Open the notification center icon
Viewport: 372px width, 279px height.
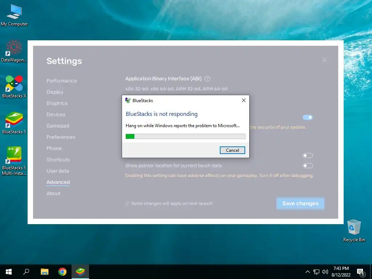pos(360,272)
